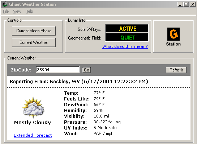Click the Current Weather button
Screen dimensions: 197x144
[x=34, y=42]
